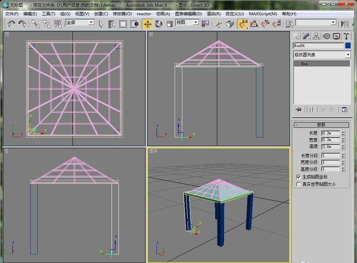Click the 高度分段 spinner arrows

(343, 169)
